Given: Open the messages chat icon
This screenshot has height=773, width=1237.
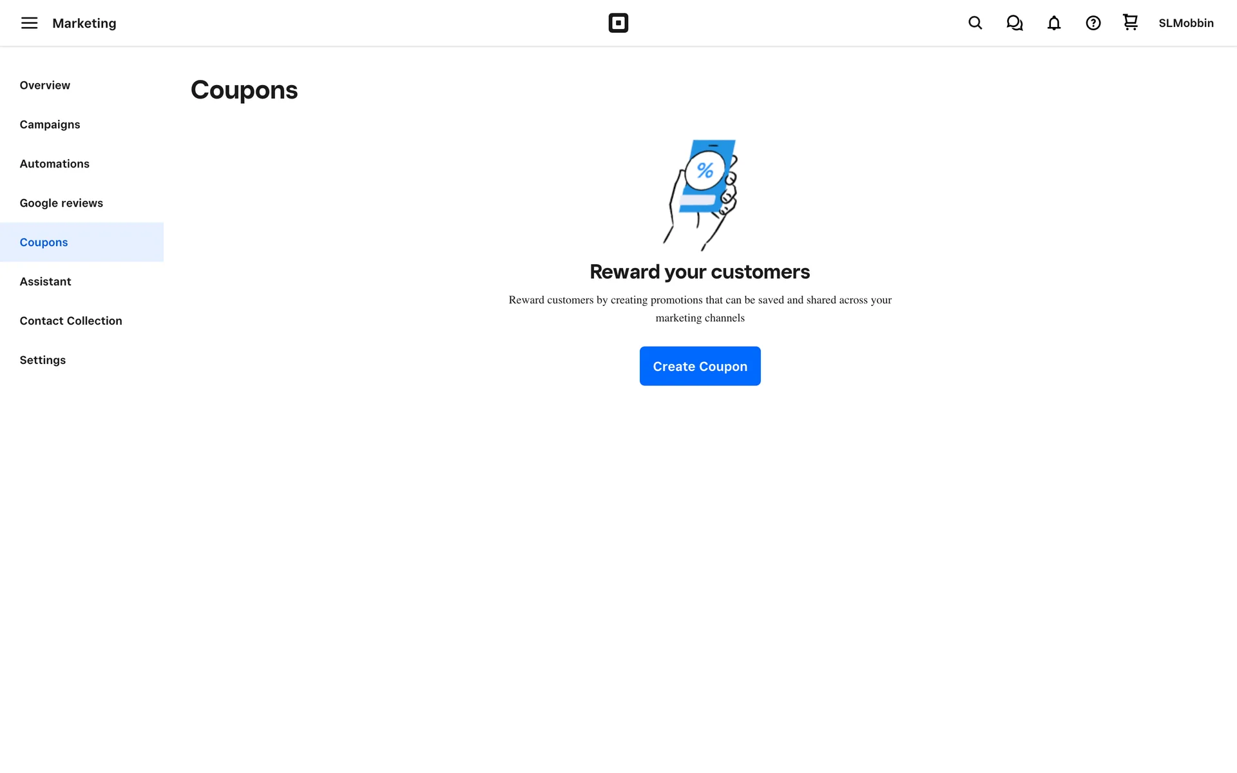Looking at the screenshot, I should [1015, 23].
